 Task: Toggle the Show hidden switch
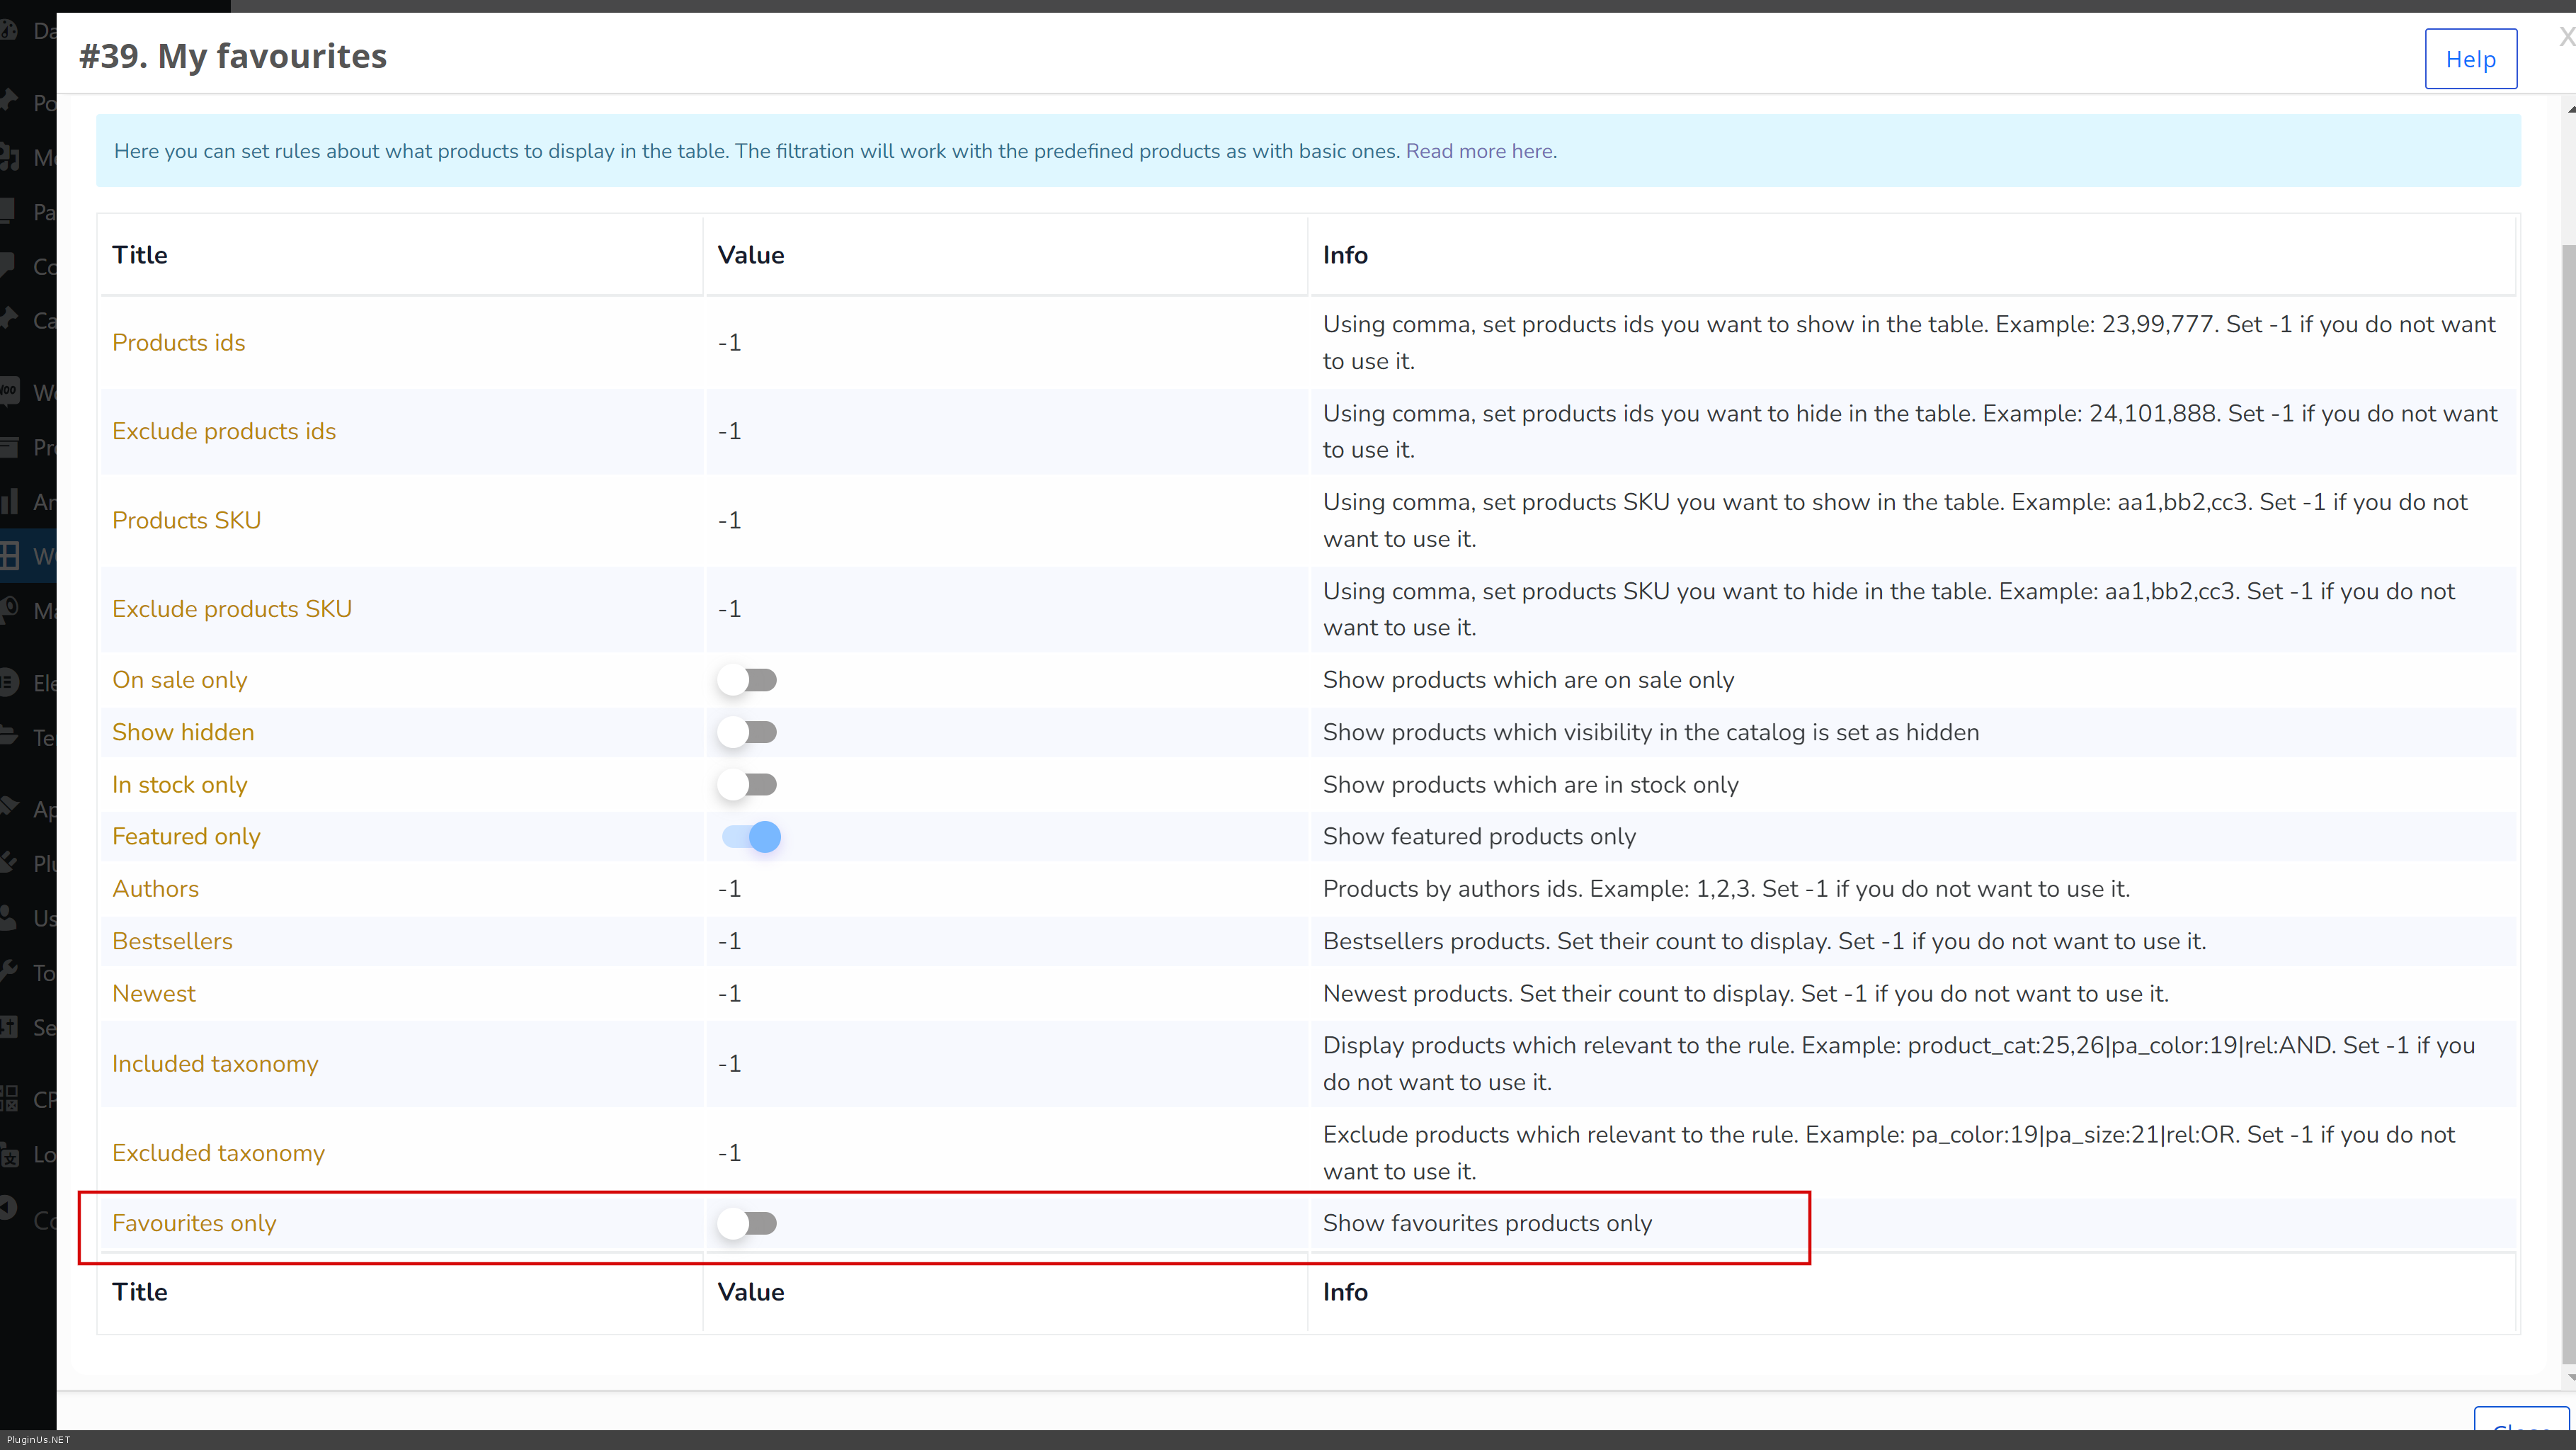tap(747, 732)
